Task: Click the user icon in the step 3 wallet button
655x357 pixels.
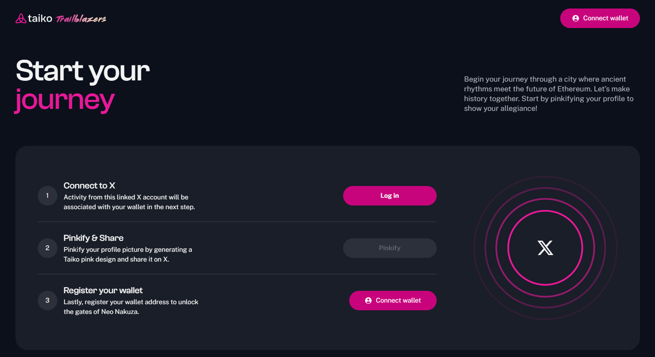Action: tap(368, 301)
